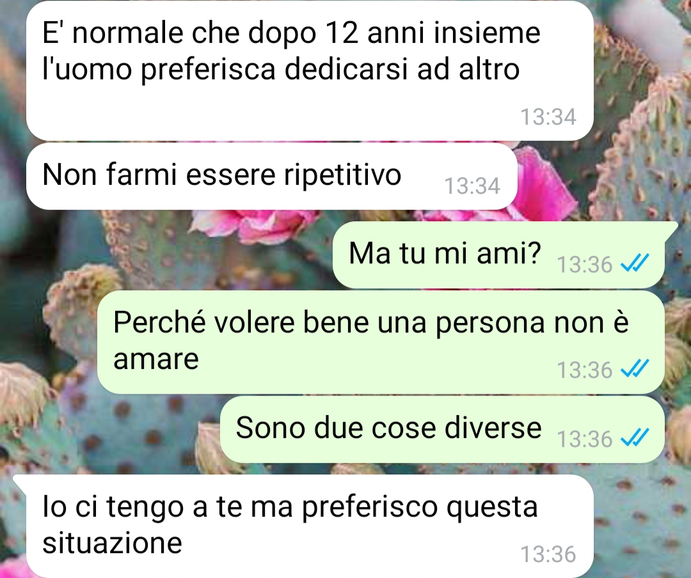Select message 'E' normale che dopo 12 anni insieme'
The height and width of the screenshot is (578, 691).
point(310,70)
